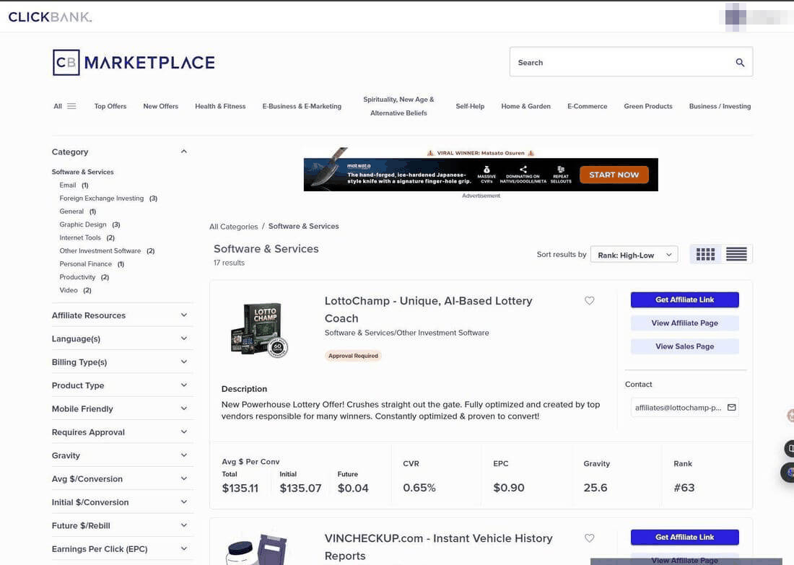Select the E-Commerce category
The height and width of the screenshot is (565, 794).
pyautogui.click(x=588, y=106)
